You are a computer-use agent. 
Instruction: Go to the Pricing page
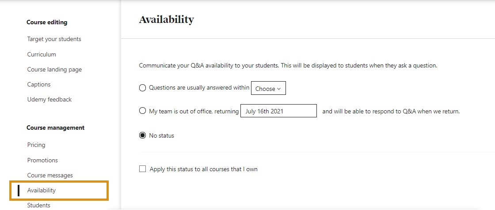36,145
